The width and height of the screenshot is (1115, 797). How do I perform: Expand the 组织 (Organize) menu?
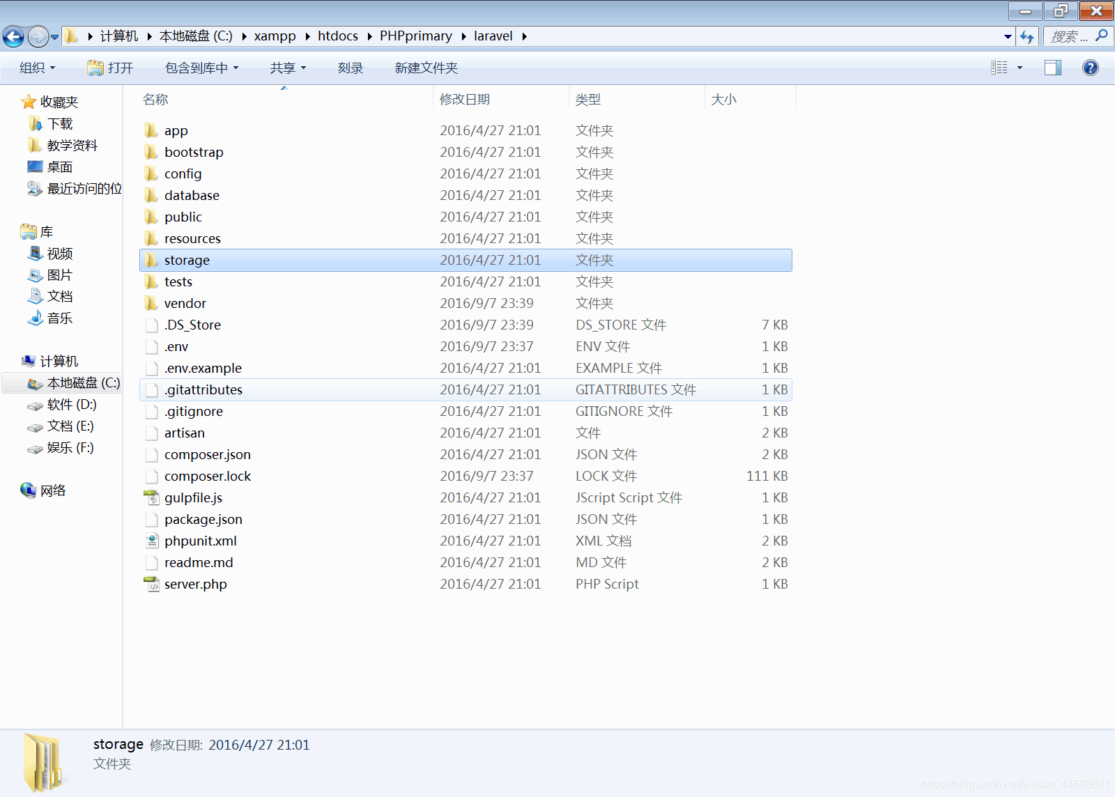click(x=37, y=68)
